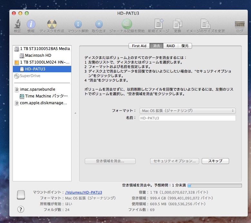Click the 空き領域を消去中 status text
This screenshot has width=251, height=223.
tap(154, 185)
